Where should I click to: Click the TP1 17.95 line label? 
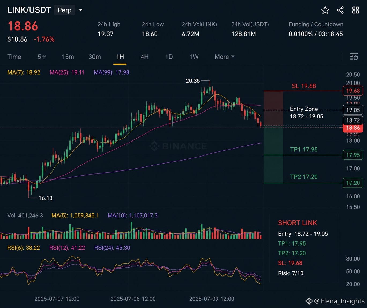[304, 150]
